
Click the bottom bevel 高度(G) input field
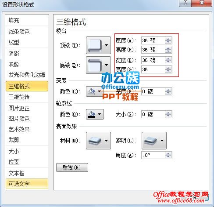(x=153, y=69)
